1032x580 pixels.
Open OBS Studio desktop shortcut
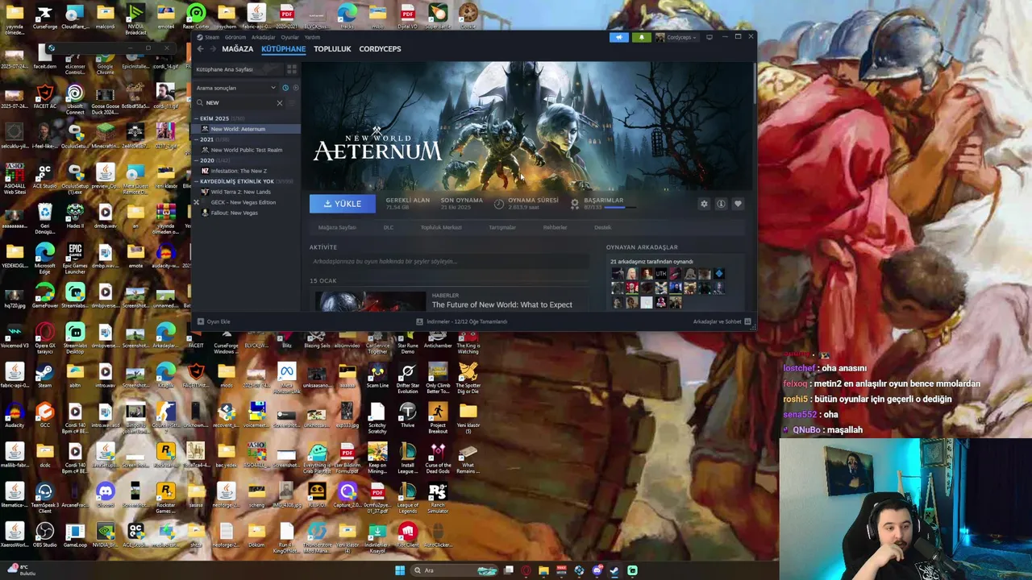pos(44,535)
